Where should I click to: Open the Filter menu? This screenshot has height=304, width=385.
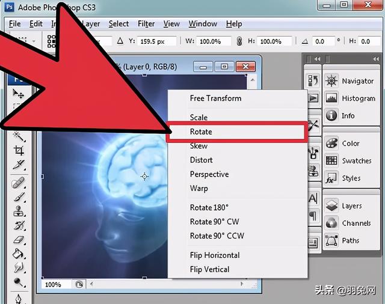[146, 24]
